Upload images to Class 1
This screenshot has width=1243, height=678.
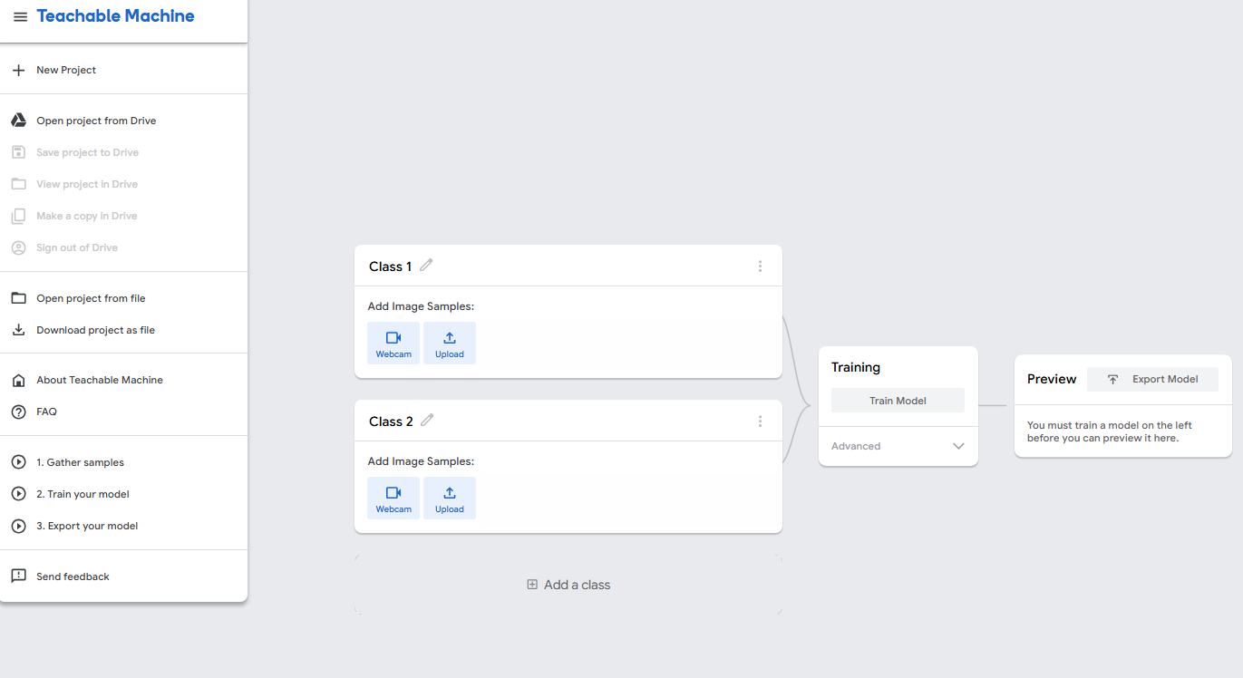click(450, 343)
